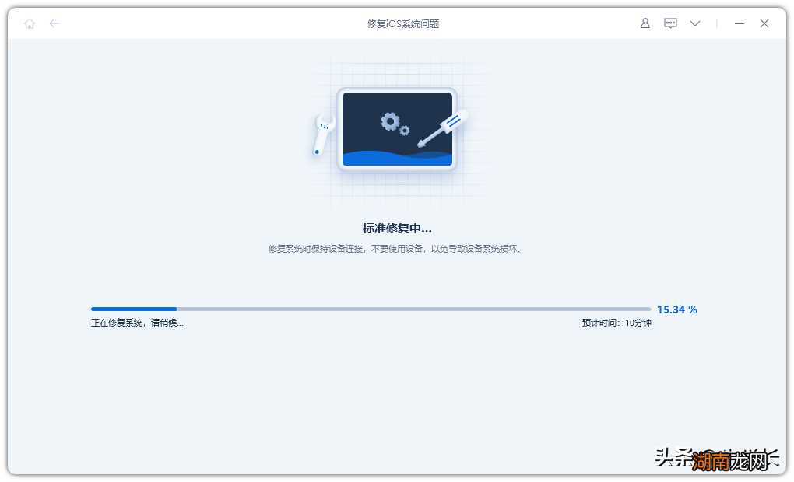Click the 修复系统时保持设备连接 warning text

397,247
